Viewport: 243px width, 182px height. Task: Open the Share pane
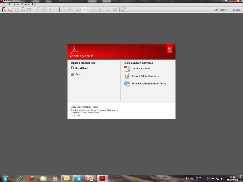(x=237, y=10)
